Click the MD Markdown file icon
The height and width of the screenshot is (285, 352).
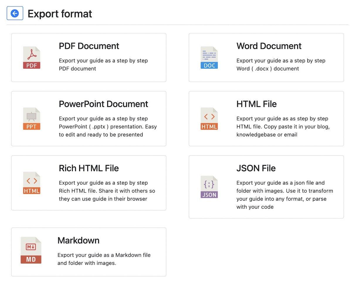pos(31,250)
